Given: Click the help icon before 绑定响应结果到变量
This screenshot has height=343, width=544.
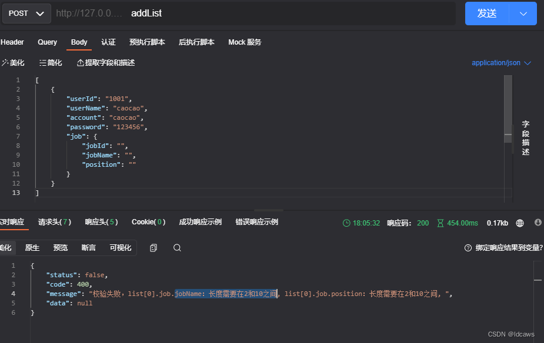Looking at the screenshot, I should (x=468, y=248).
